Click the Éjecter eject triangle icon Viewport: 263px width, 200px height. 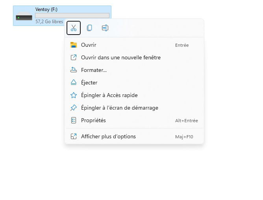(74, 83)
